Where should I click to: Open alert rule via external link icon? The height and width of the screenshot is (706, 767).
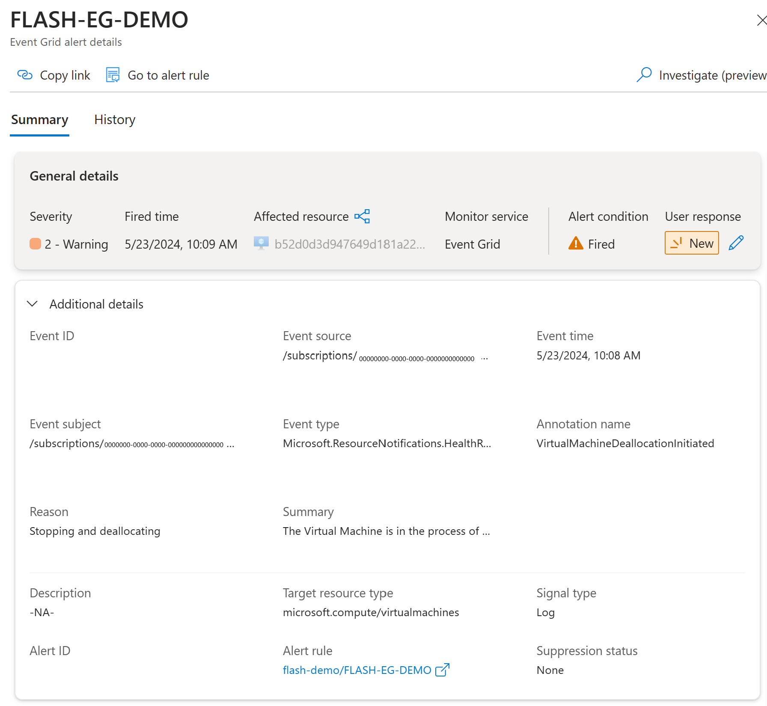443,670
